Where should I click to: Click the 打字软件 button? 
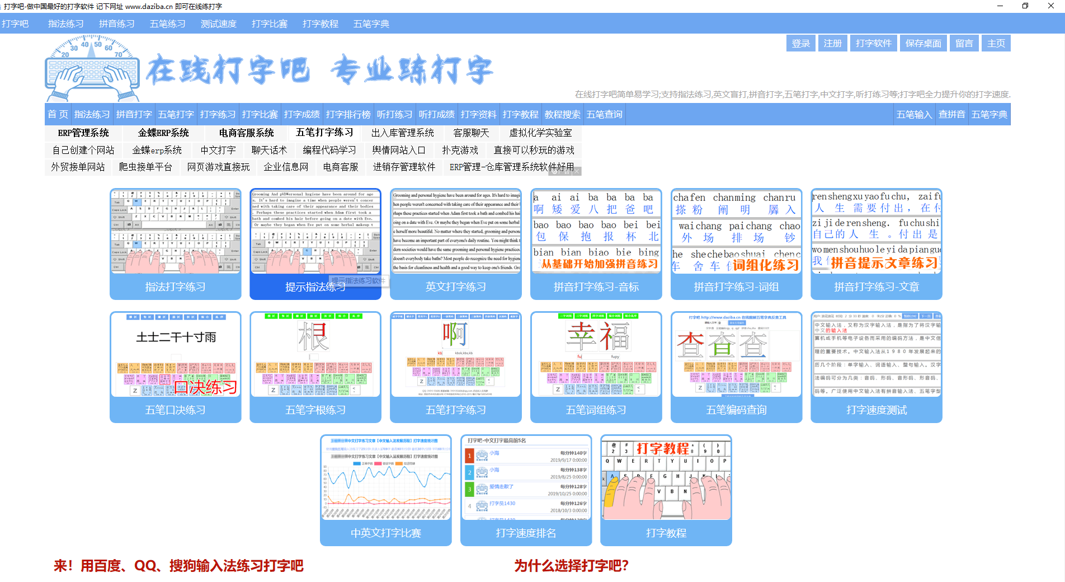click(874, 43)
